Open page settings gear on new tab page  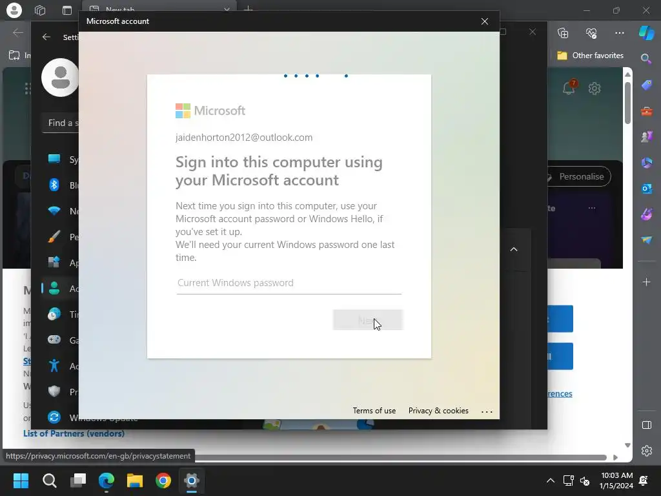(595, 88)
